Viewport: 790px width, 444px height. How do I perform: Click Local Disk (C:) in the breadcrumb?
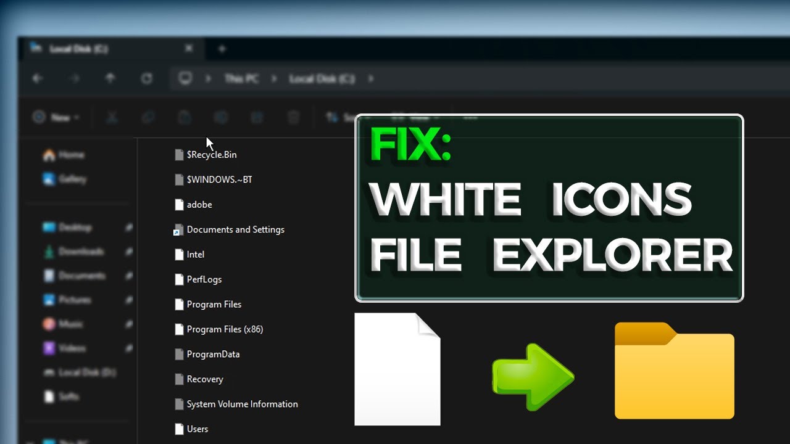[322, 79]
